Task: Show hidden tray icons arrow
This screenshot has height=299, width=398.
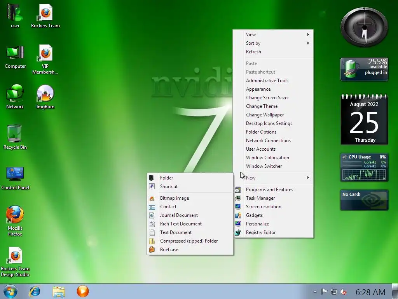Action: [315, 292]
